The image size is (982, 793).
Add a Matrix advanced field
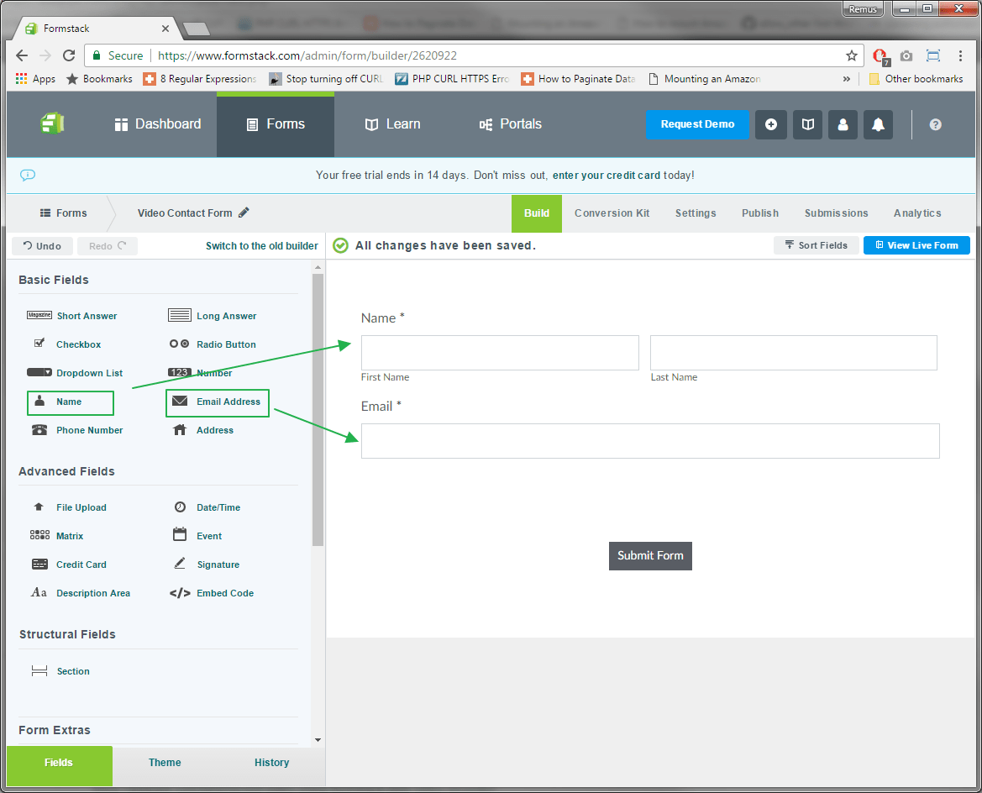[x=71, y=535]
